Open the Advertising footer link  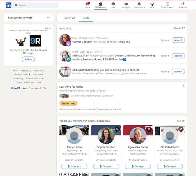(18, 78)
